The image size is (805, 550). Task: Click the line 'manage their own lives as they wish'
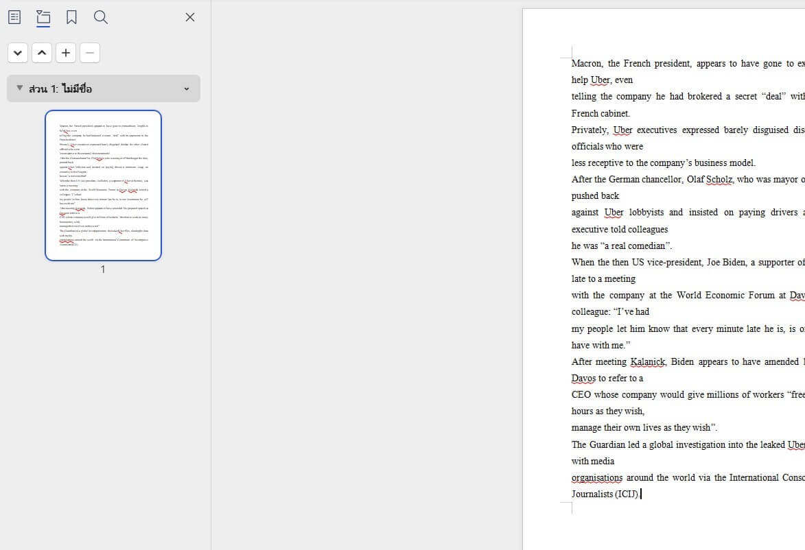644,427
